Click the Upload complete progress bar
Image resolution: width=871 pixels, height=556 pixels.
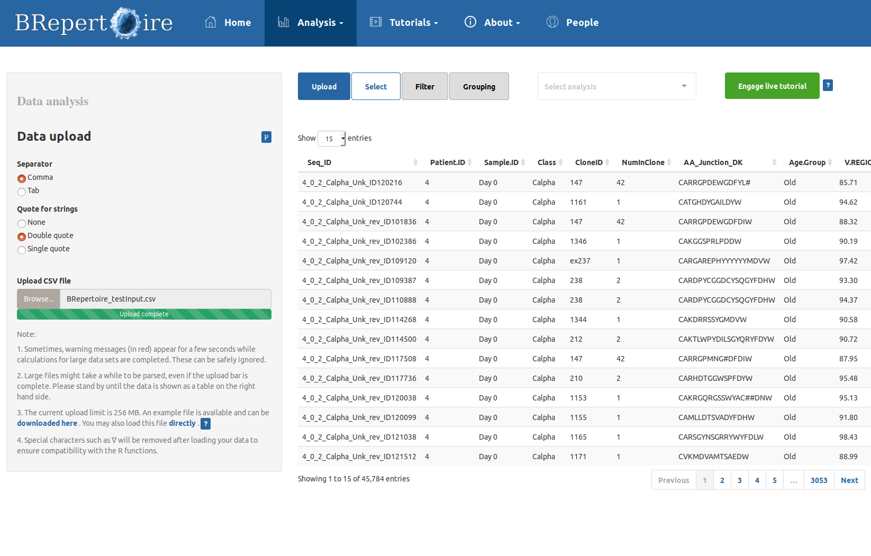(x=144, y=314)
